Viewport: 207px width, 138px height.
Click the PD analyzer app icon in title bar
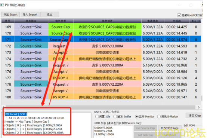point(2,5)
